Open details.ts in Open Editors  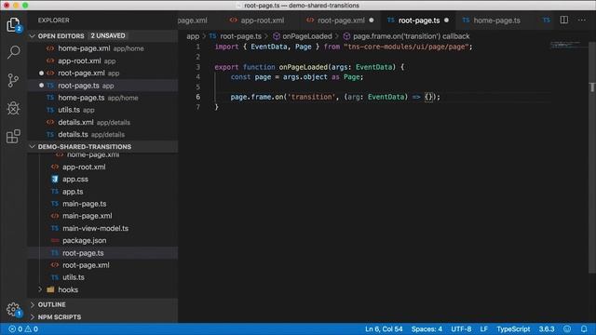tap(102, 134)
